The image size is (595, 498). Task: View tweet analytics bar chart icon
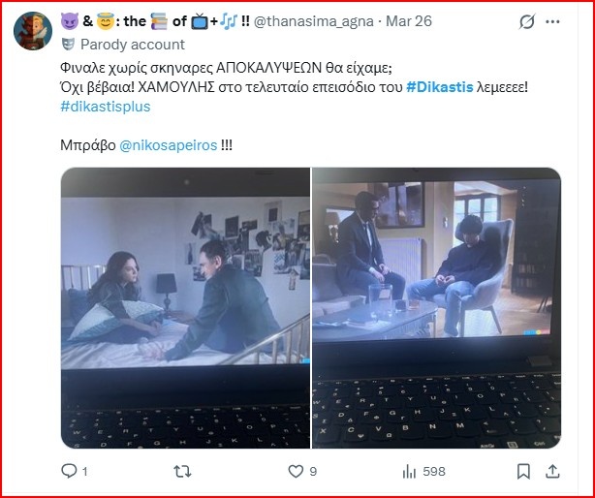409,472
